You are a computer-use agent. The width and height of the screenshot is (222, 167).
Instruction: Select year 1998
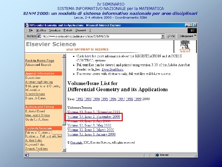(129, 99)
